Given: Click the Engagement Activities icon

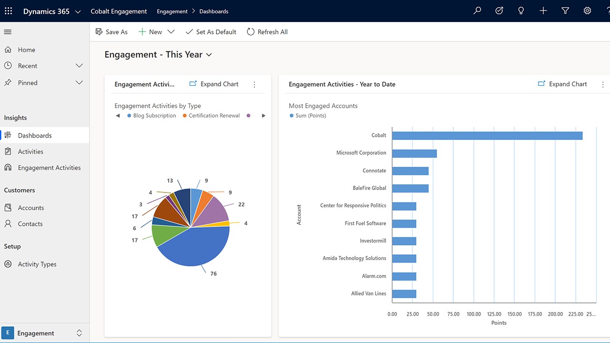Looking at the screenshot, I should coord(8,168).
